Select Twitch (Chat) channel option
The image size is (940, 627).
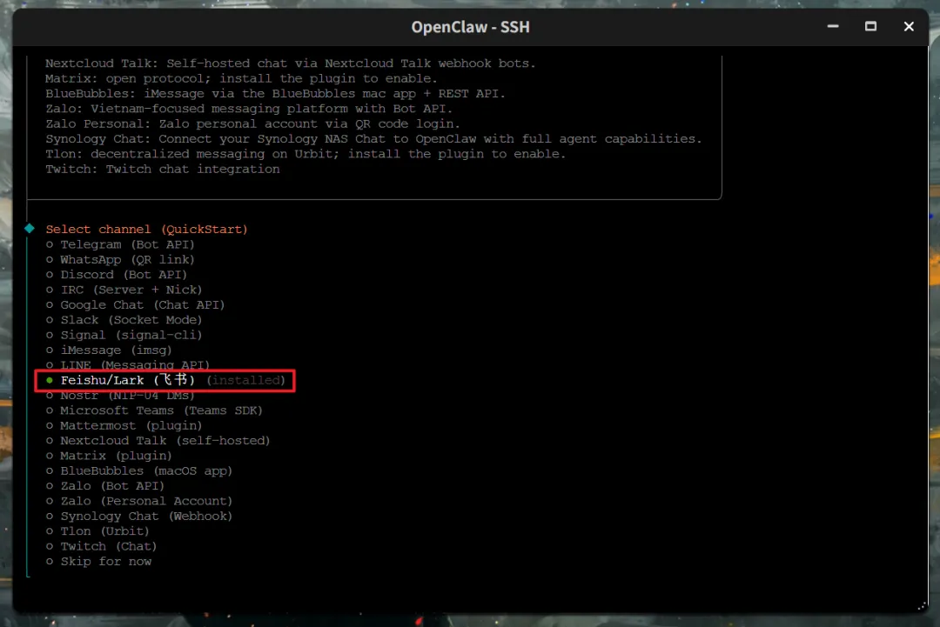(x=102, y=546)
